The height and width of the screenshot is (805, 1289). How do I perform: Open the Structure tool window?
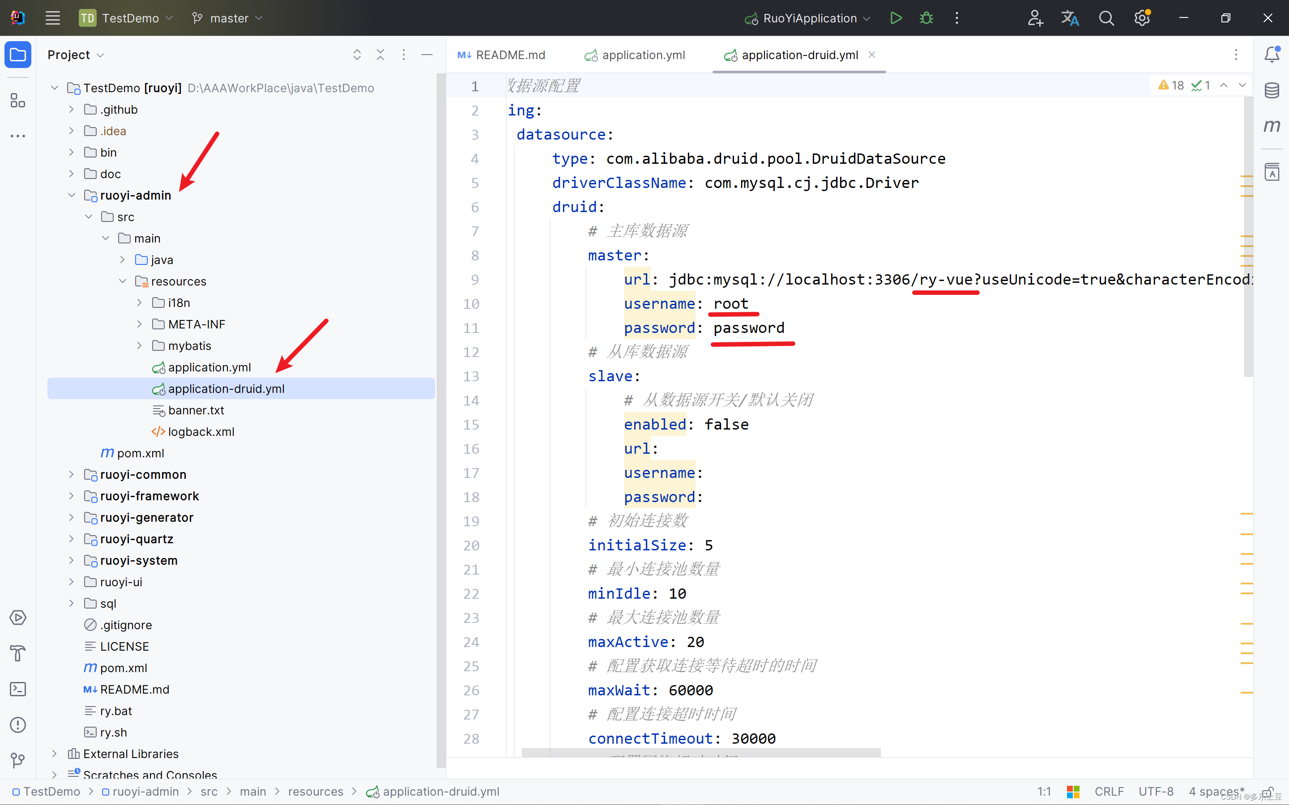17,100
